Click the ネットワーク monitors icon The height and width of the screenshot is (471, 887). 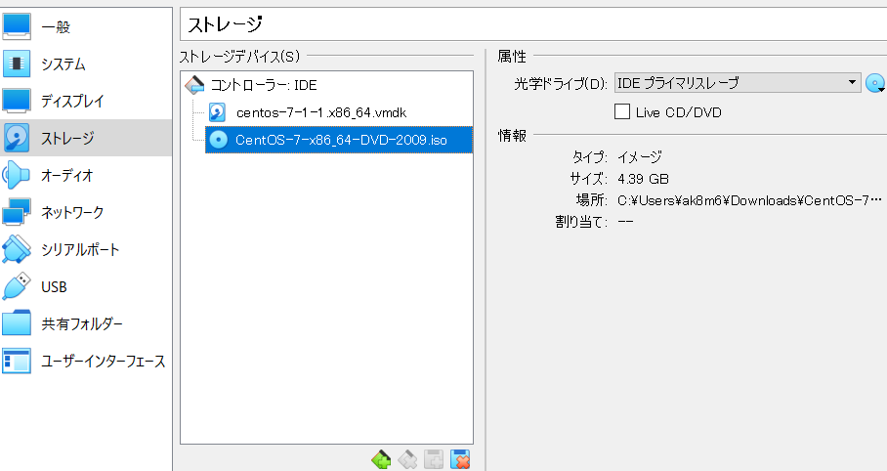point(17,212)
